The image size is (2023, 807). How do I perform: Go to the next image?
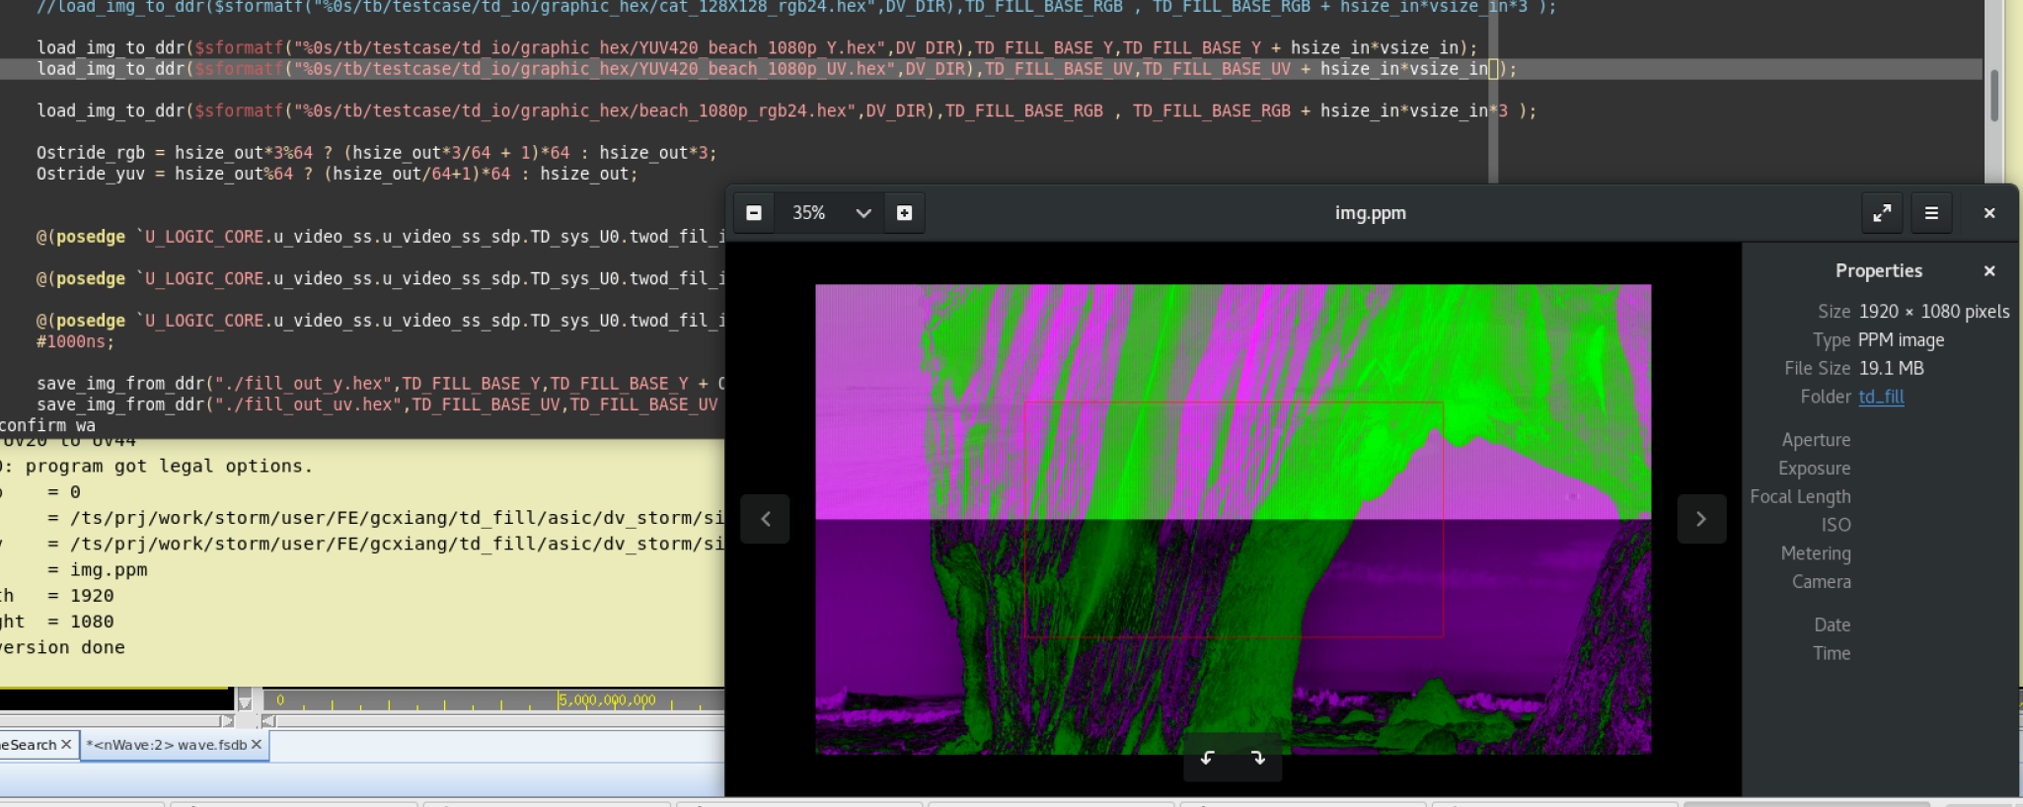click(x=1701, y=519)
